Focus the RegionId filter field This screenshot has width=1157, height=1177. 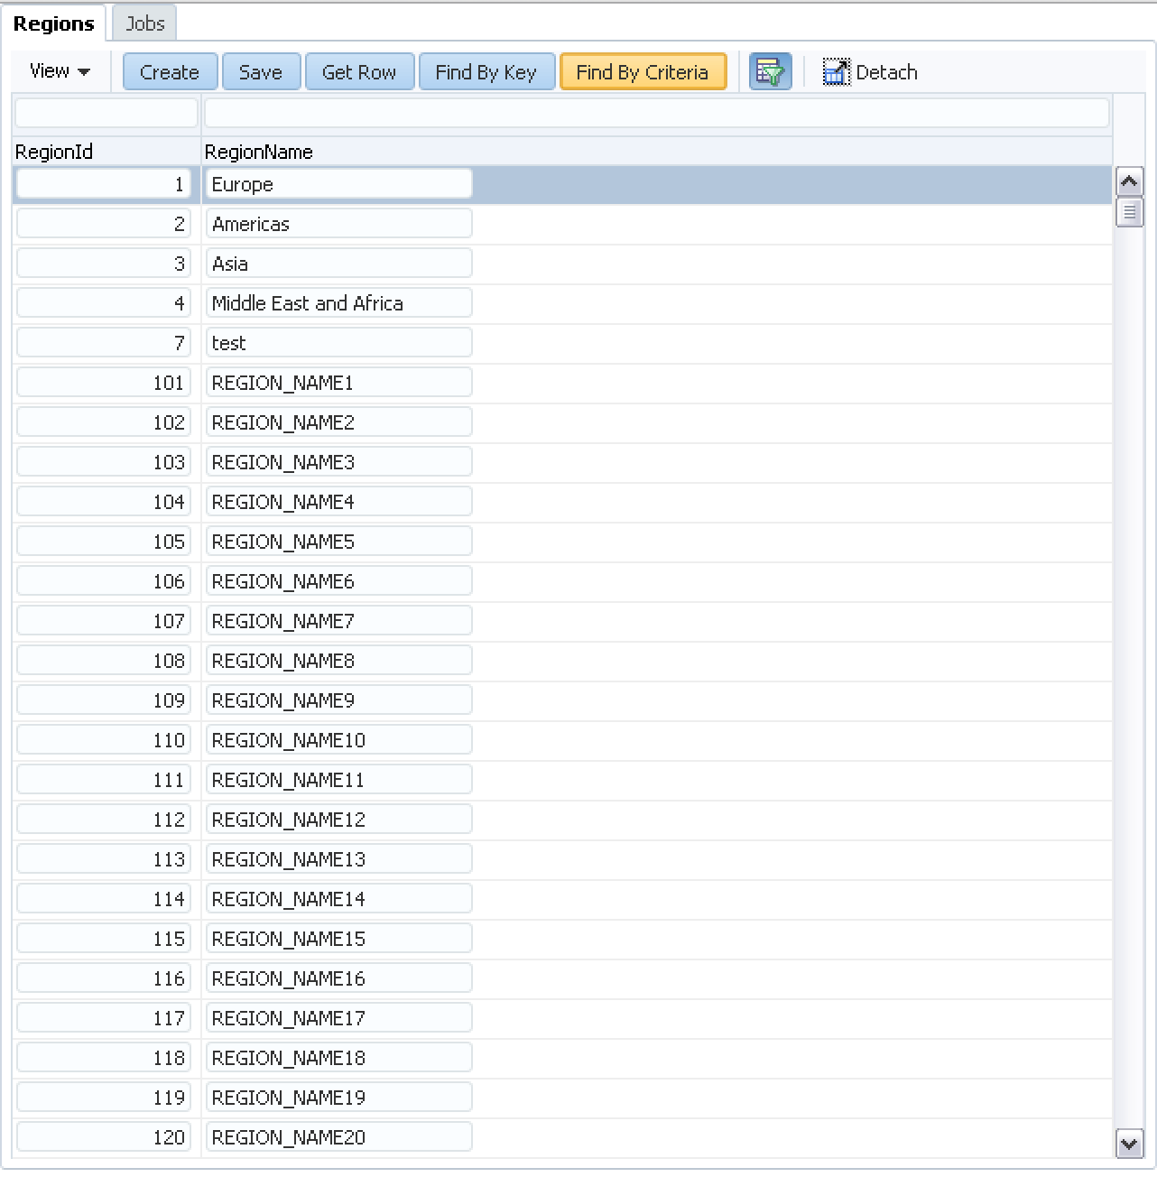106,113
